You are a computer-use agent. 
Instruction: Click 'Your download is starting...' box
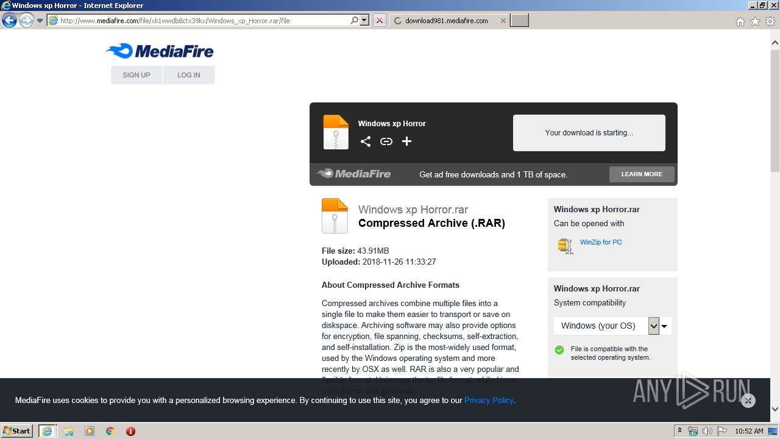[589, 133]
